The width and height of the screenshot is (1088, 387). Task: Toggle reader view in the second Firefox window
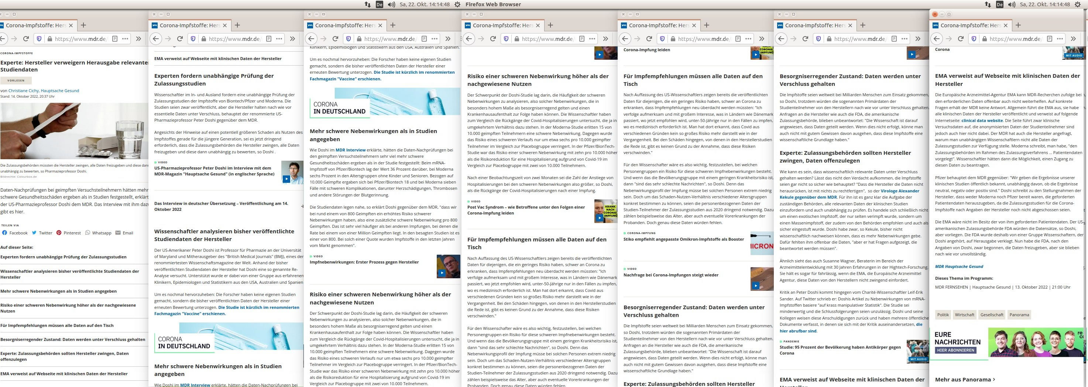(269, 39)
